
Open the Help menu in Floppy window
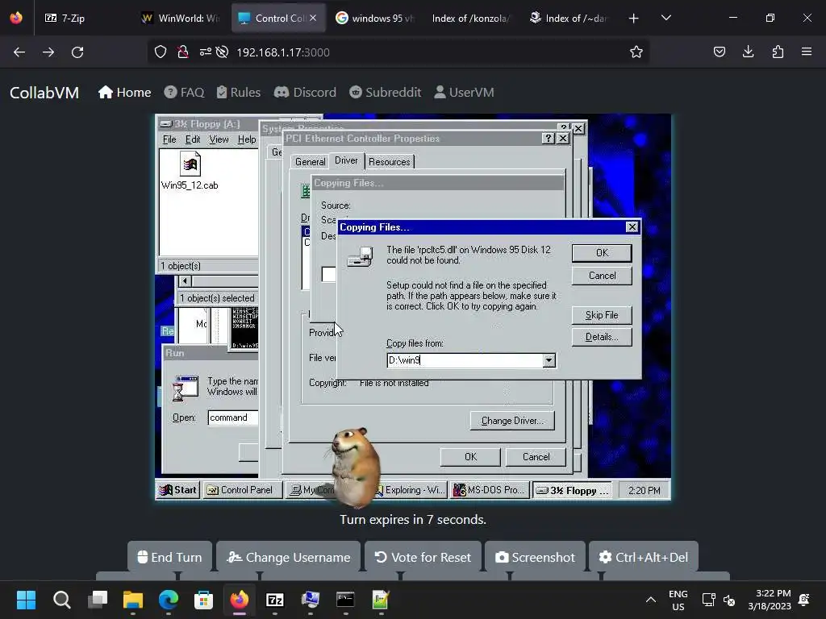[x=247, y=139]
